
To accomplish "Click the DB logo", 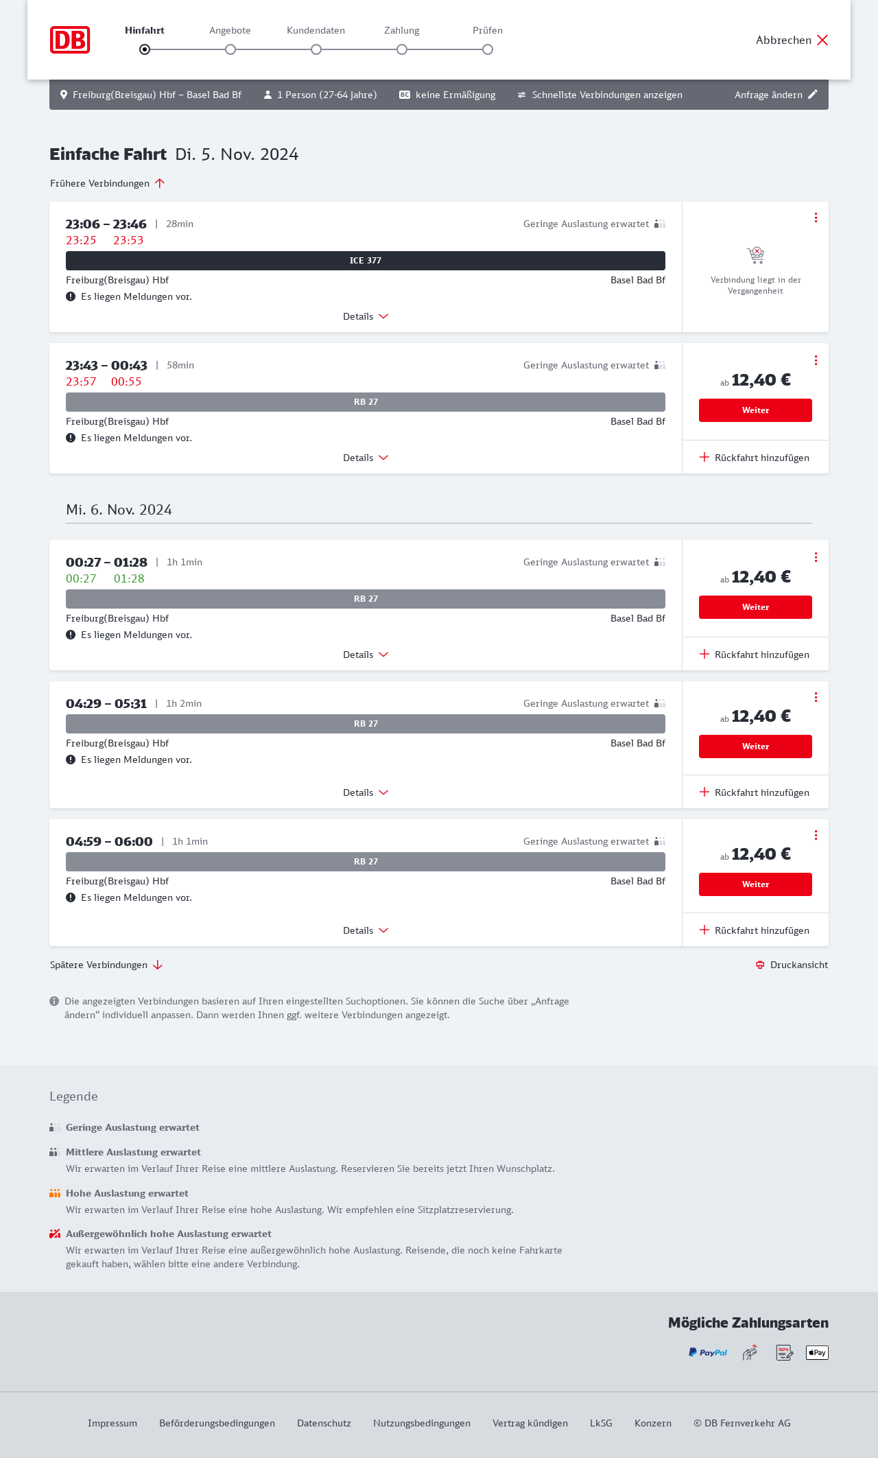I will 70,40.
